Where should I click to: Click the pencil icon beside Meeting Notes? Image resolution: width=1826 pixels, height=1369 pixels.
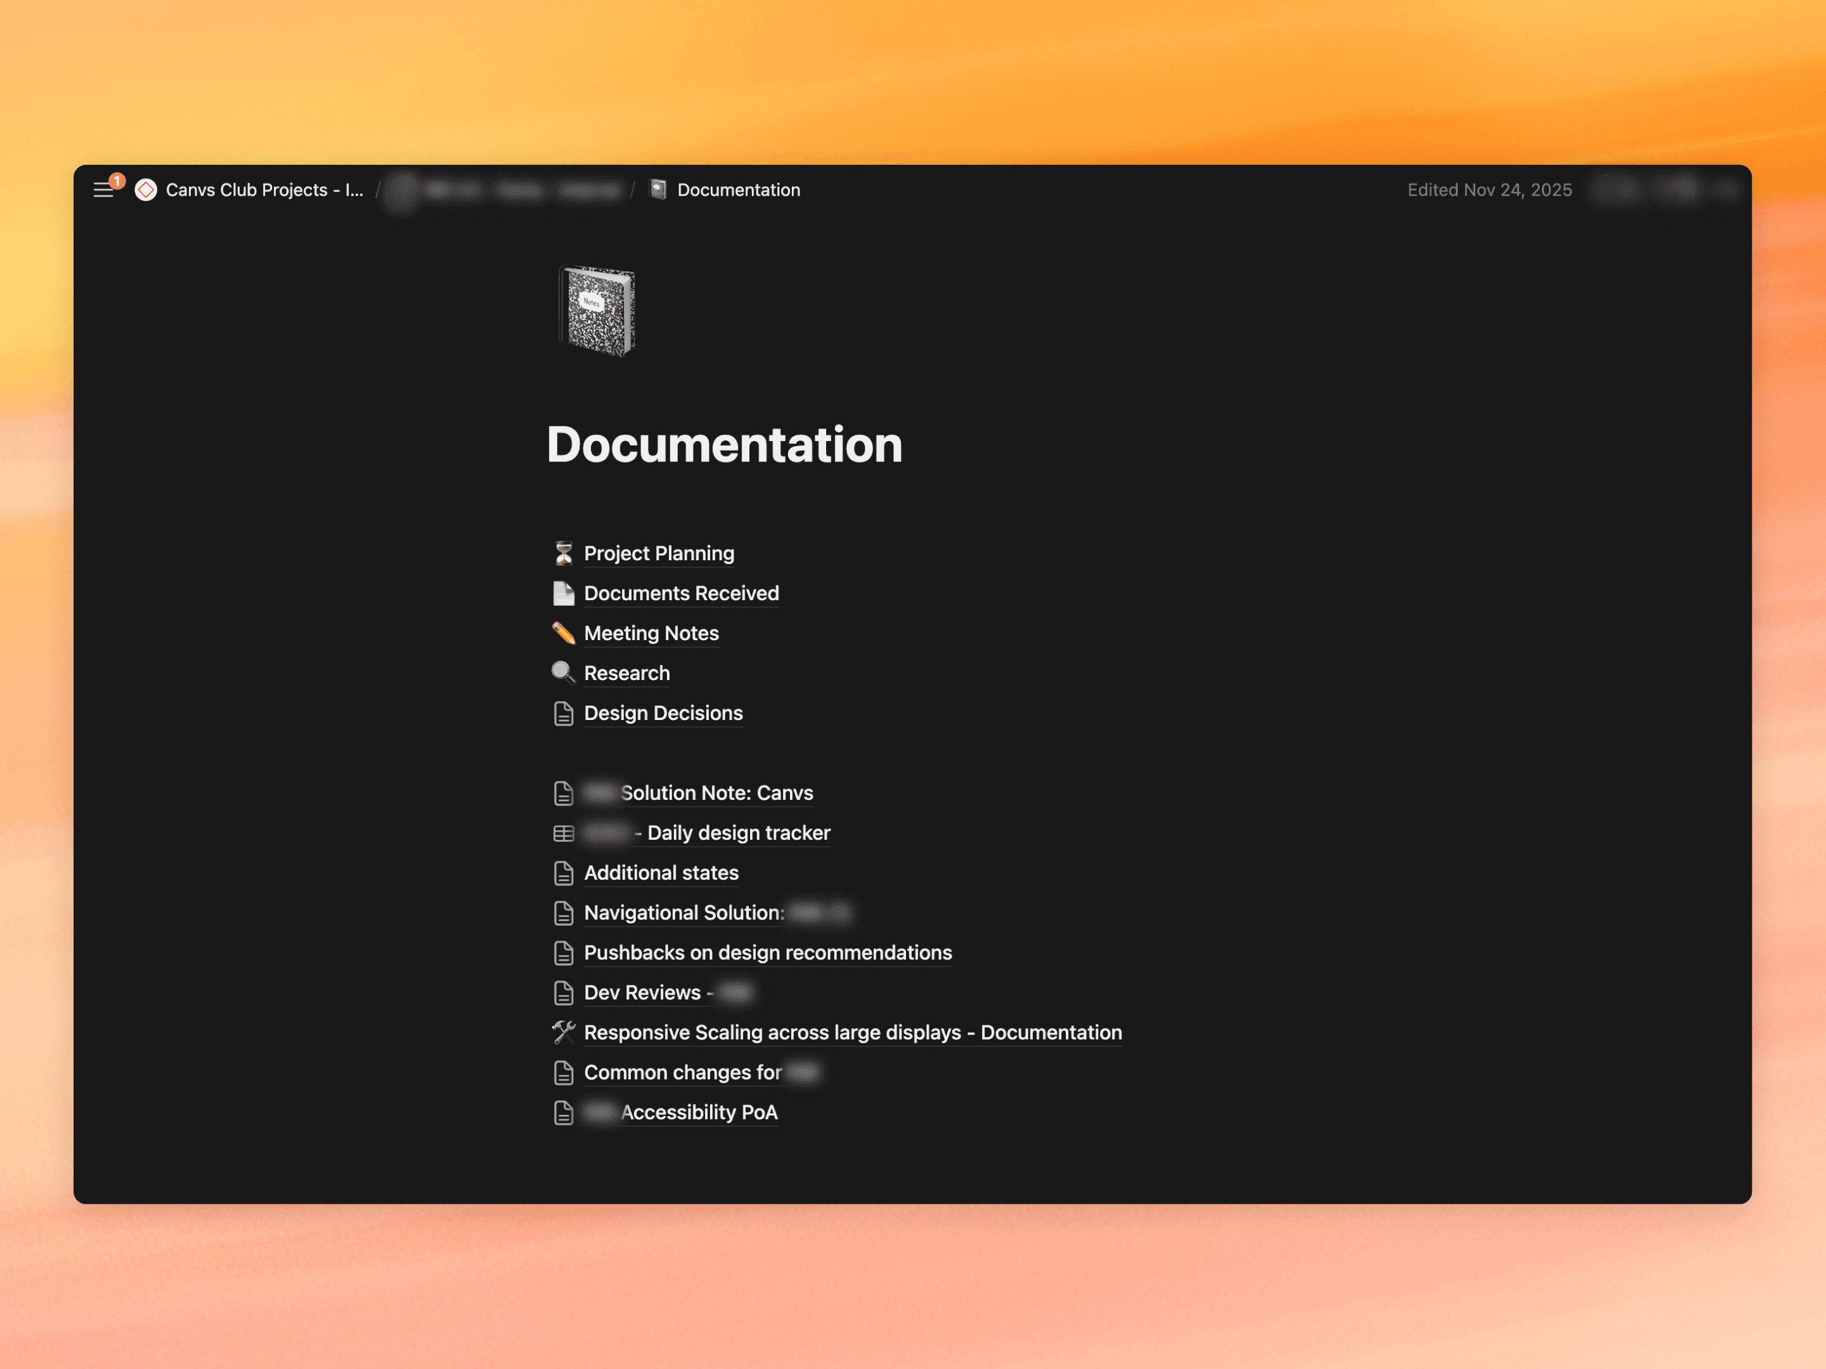[x=565, y=633]
